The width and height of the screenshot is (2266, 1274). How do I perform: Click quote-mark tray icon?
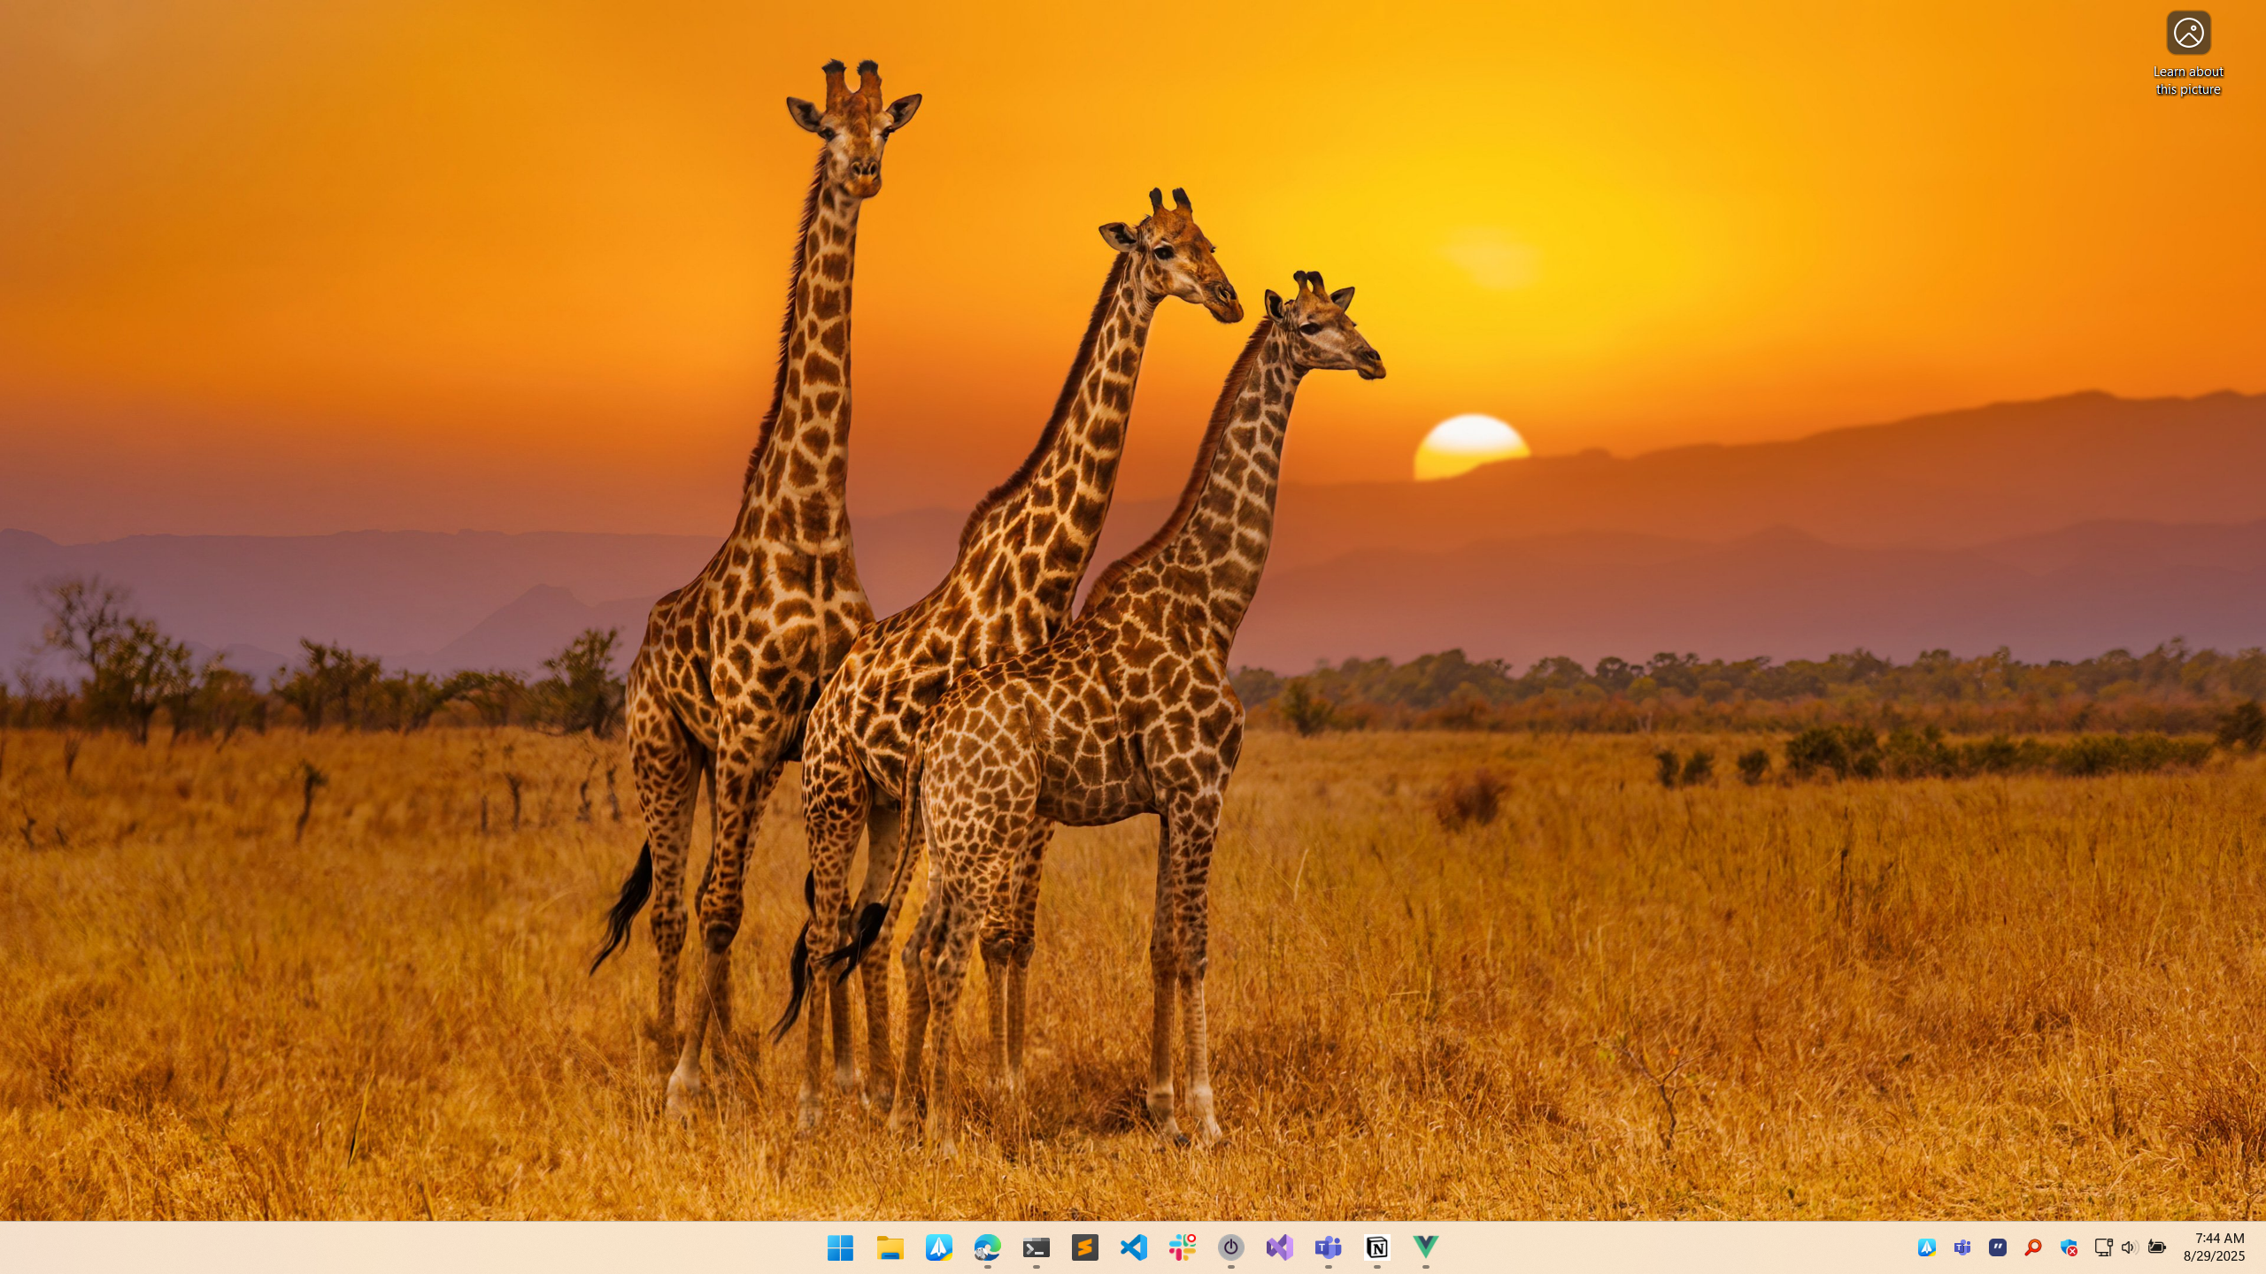1997,1247
